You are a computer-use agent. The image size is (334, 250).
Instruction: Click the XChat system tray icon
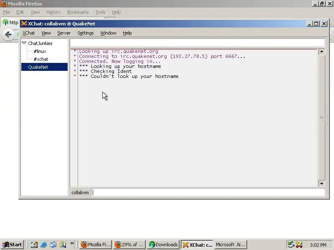point(299,245)
